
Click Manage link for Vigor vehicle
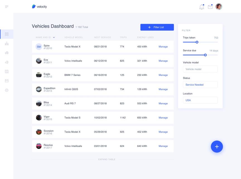(163, 118)
